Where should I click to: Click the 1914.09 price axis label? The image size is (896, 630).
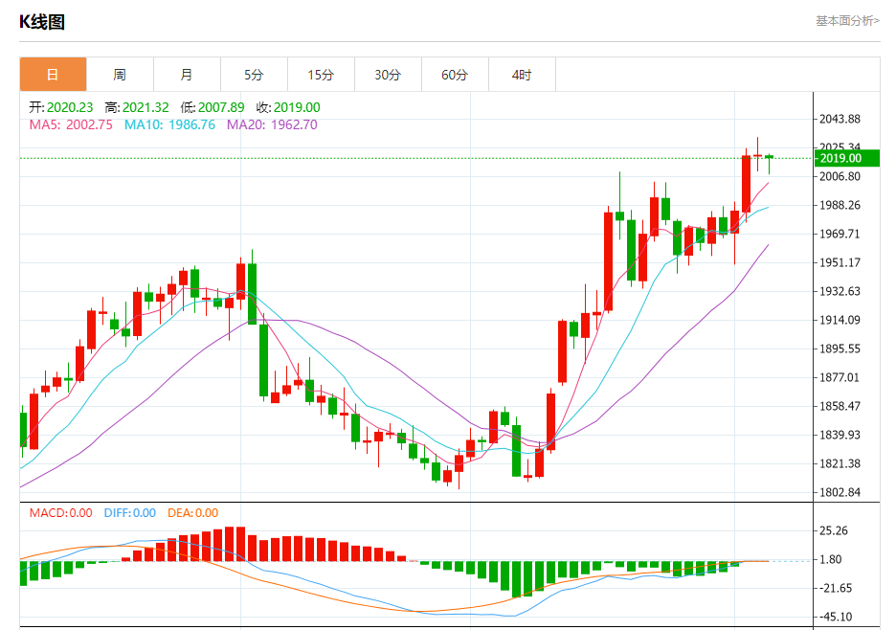[840, 320]
